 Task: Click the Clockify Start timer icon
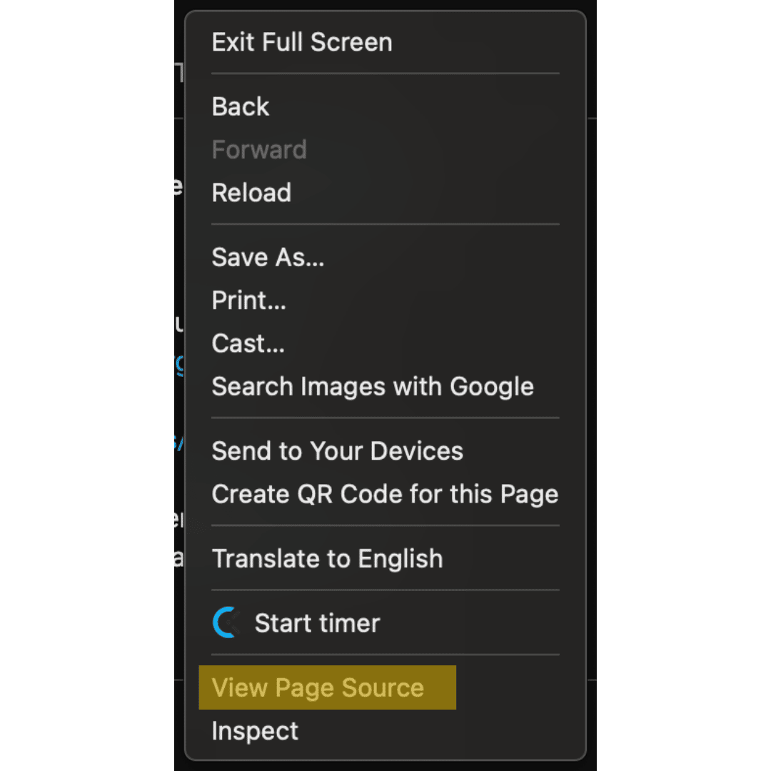click(226, 623)
